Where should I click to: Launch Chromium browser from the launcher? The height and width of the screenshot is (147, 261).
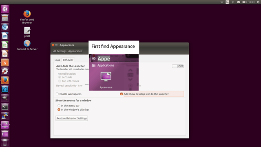click(x=5, y=27)
